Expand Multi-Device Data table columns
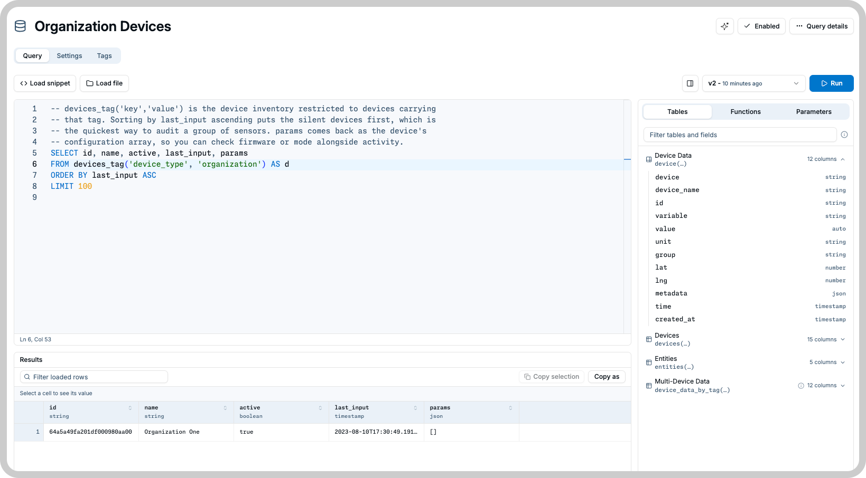The image size is (866, 478). pos(843,386)
